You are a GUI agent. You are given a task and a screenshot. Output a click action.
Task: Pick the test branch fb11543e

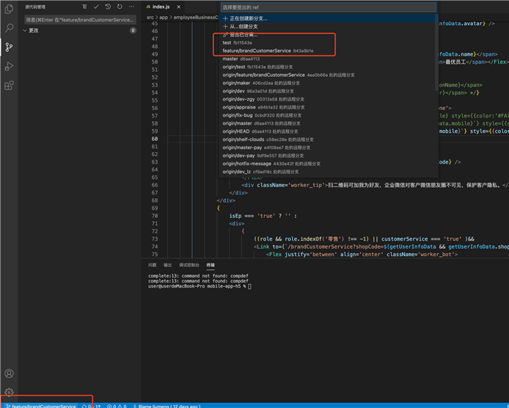327,43
